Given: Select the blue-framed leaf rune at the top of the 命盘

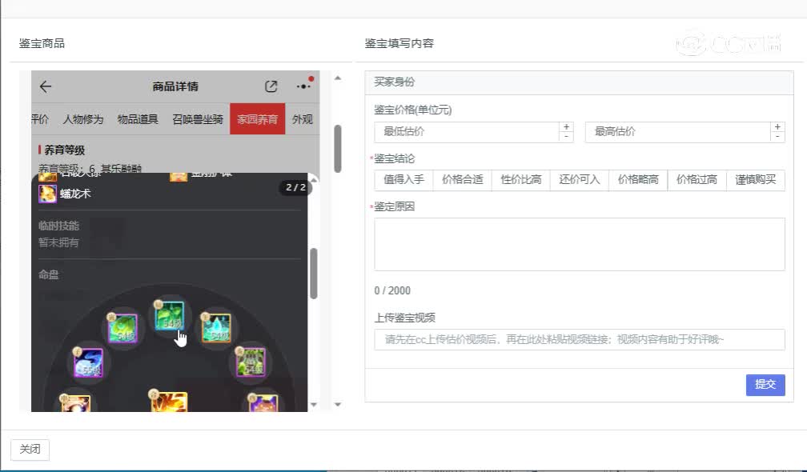Looking at the screenshot, I should click(x=170, y=315).
